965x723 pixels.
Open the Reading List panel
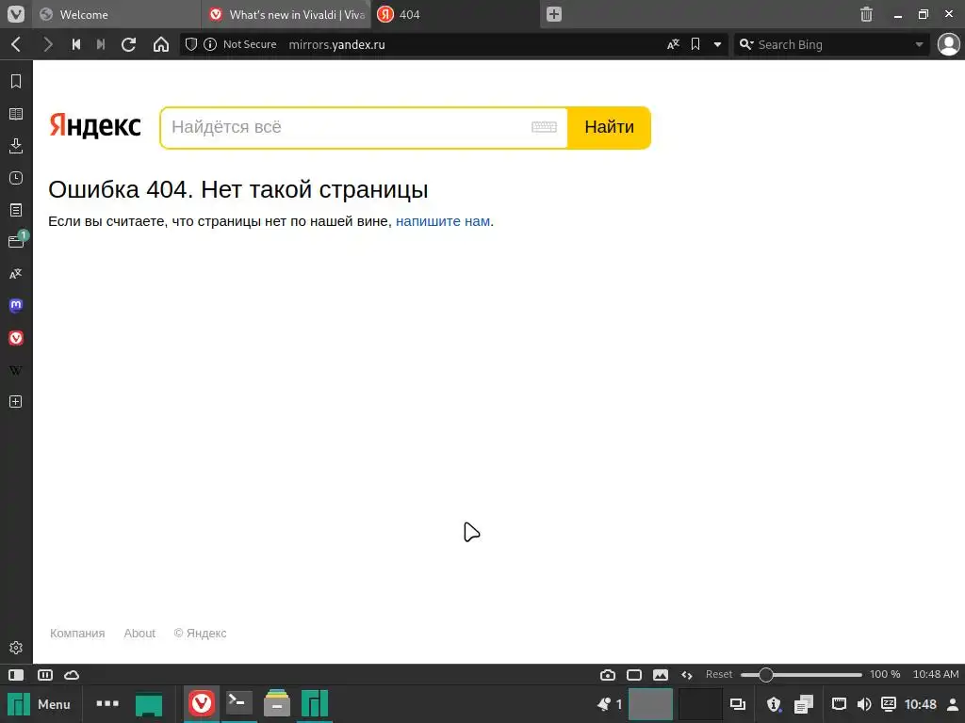click(16, 114)
